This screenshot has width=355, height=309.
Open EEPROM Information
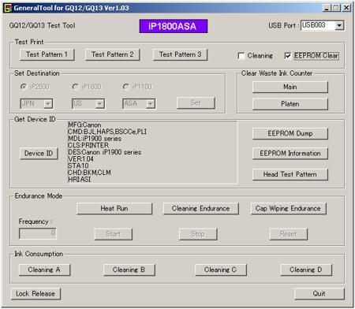290,154
